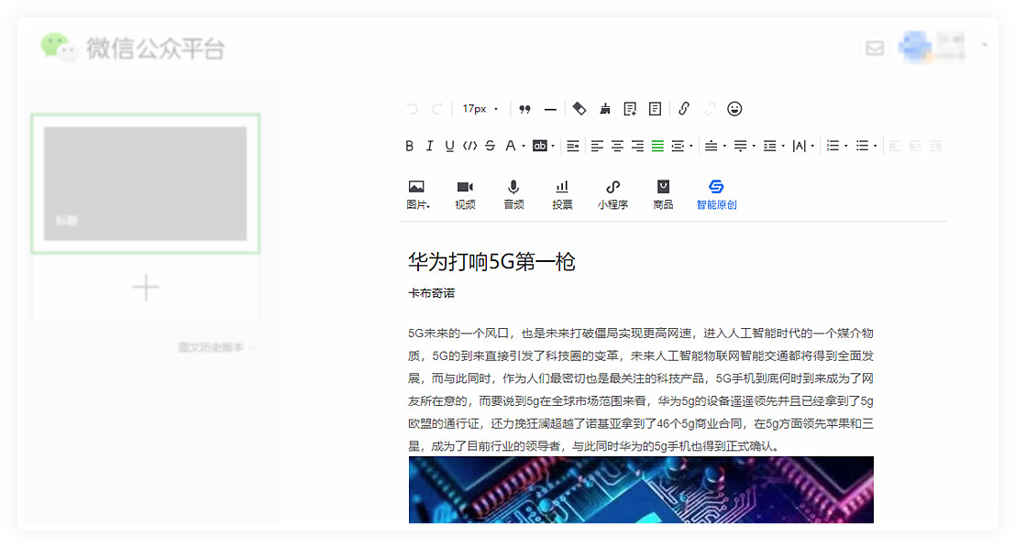
Task: Clear formatting with the eraser icon
Action: click(579, 109)
